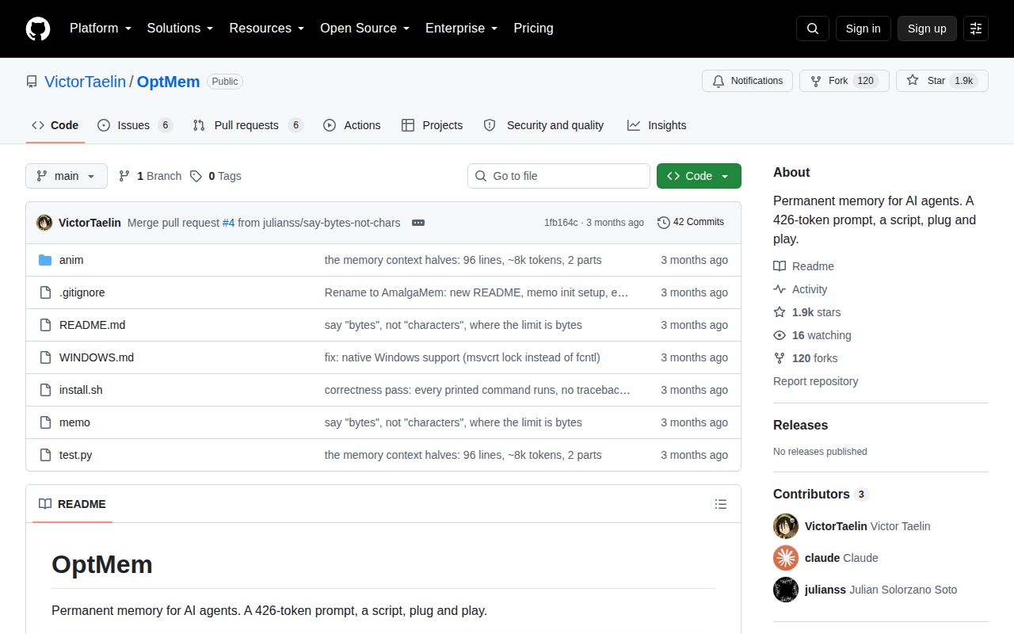
Task: Go to the GitHub homepage logo
Action: [38, 29]
